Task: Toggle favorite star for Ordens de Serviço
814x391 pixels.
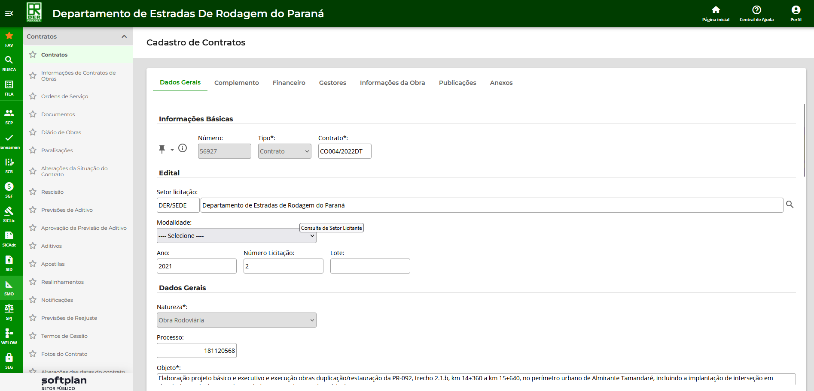Action: (33, 96)
